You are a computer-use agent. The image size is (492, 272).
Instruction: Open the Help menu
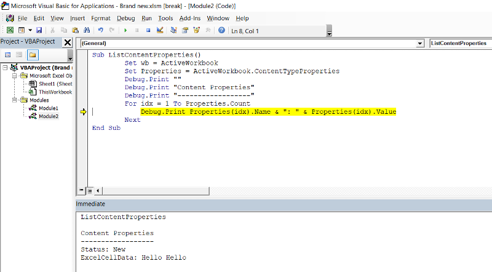point(242,18)
